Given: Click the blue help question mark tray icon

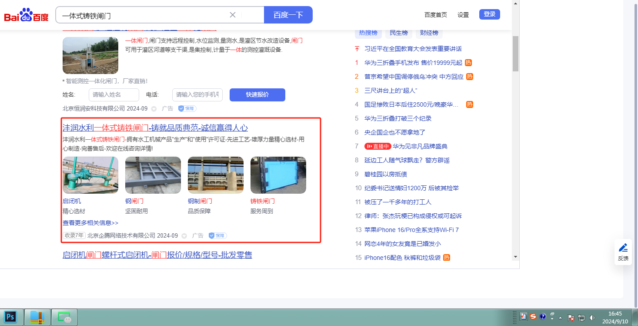Looking at the screenshot, I should tap(543, 316).
